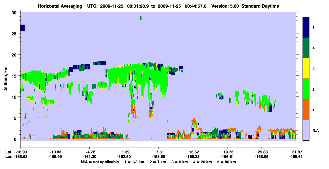Click the colorbar label '4'
Image resolution: width=329 pixels, height=169 pixels.
314,48
